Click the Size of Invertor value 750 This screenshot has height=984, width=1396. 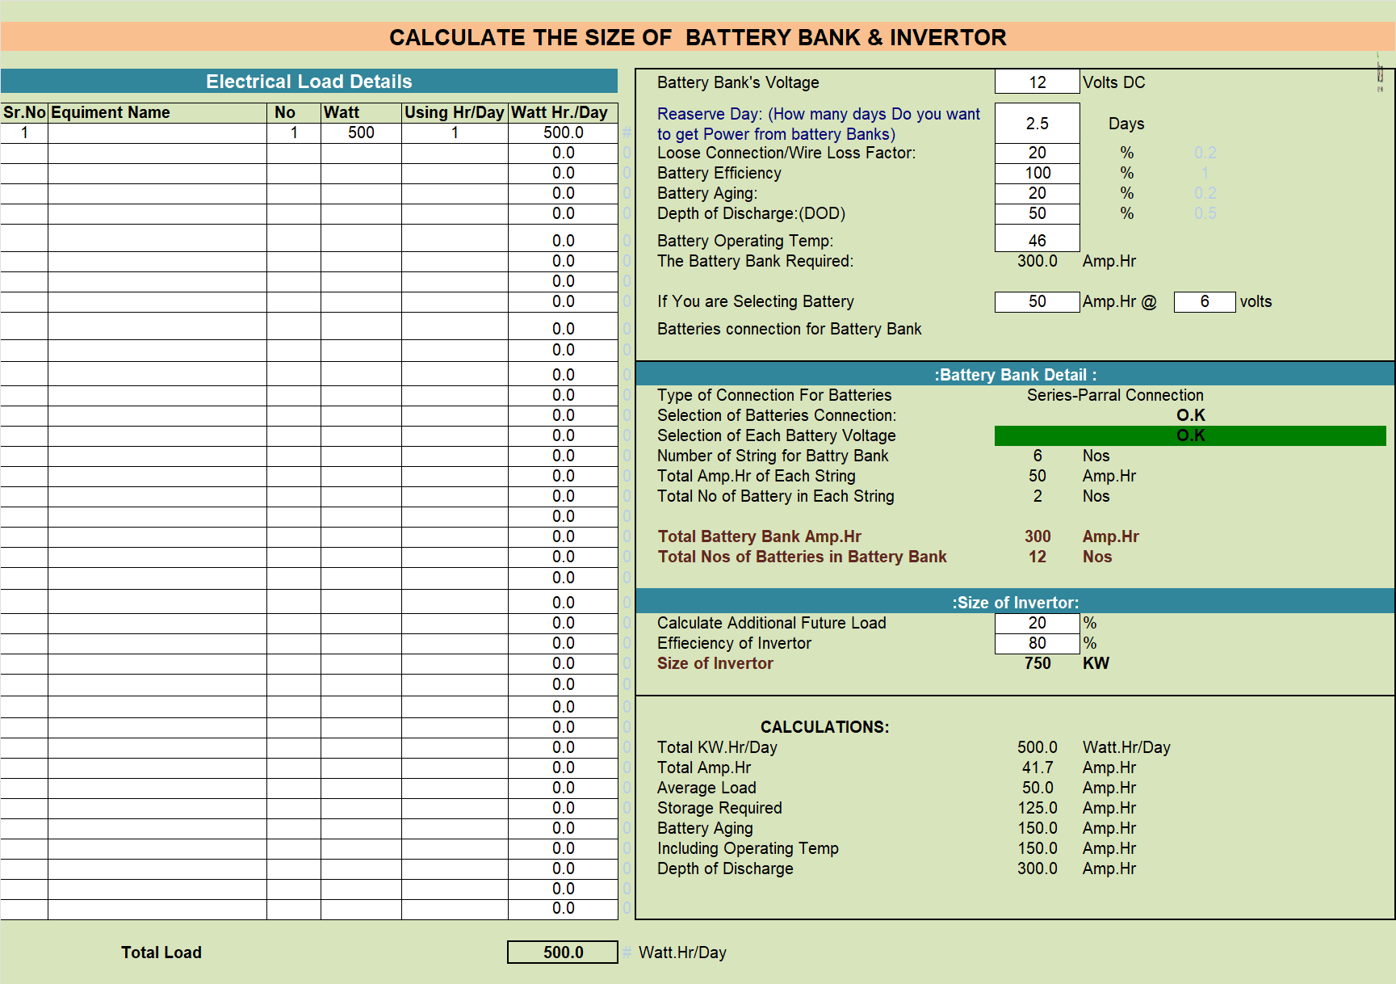1038,664
